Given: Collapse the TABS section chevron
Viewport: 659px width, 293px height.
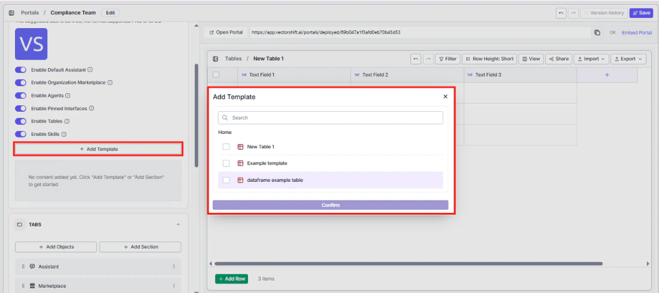Looking at the screenshot, I should [x=178, y=225].
